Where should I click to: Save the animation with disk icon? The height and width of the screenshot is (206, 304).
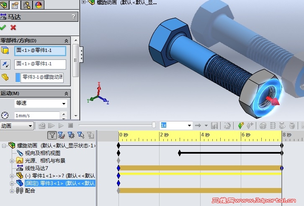coord(214,126)
